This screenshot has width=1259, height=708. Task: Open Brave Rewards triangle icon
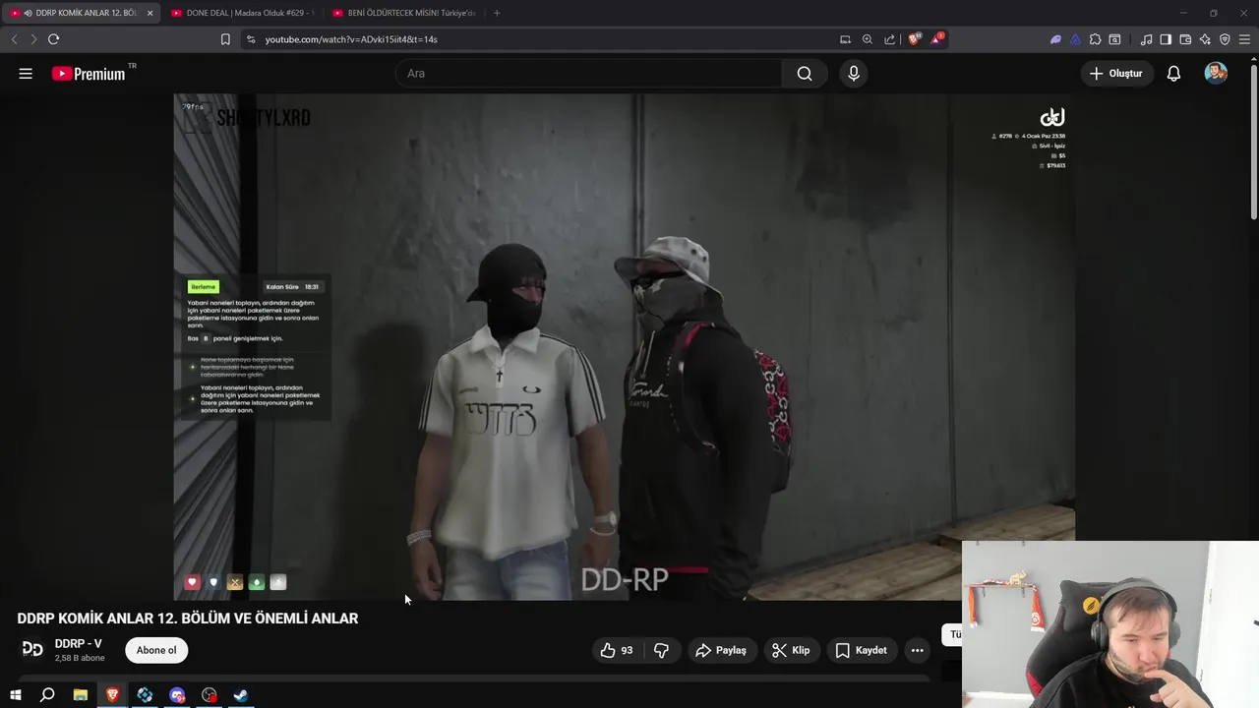937,39
